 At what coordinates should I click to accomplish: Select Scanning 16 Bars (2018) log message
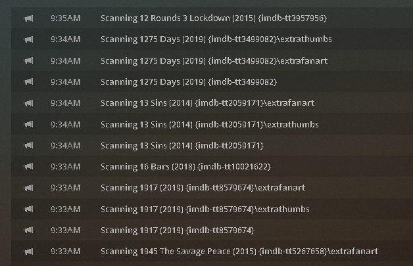tap(185, 167)
